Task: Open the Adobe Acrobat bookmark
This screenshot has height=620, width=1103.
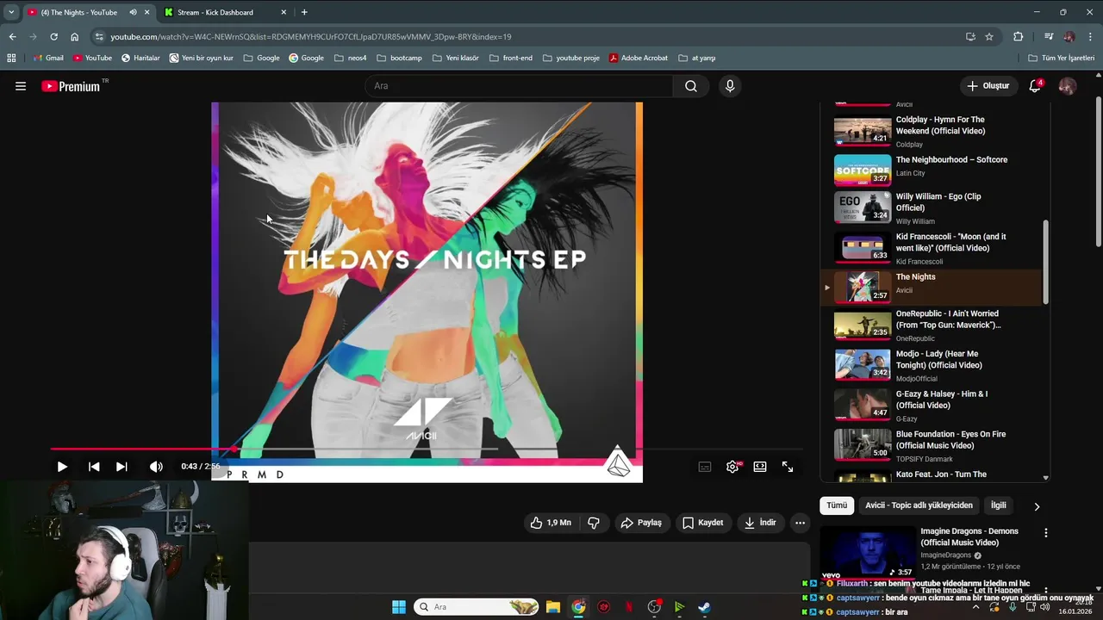Action: click(639, 58)
